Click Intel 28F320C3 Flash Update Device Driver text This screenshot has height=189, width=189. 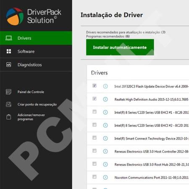pos(152,87)
